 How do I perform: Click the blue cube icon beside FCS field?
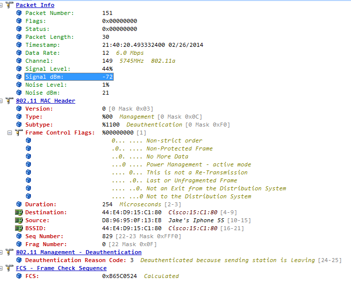pos(19,276)
